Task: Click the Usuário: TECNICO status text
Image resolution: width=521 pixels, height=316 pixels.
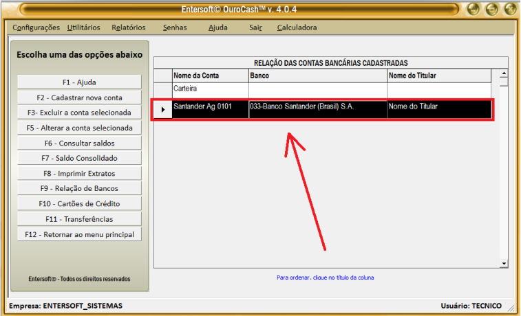Action: point(471,306)
